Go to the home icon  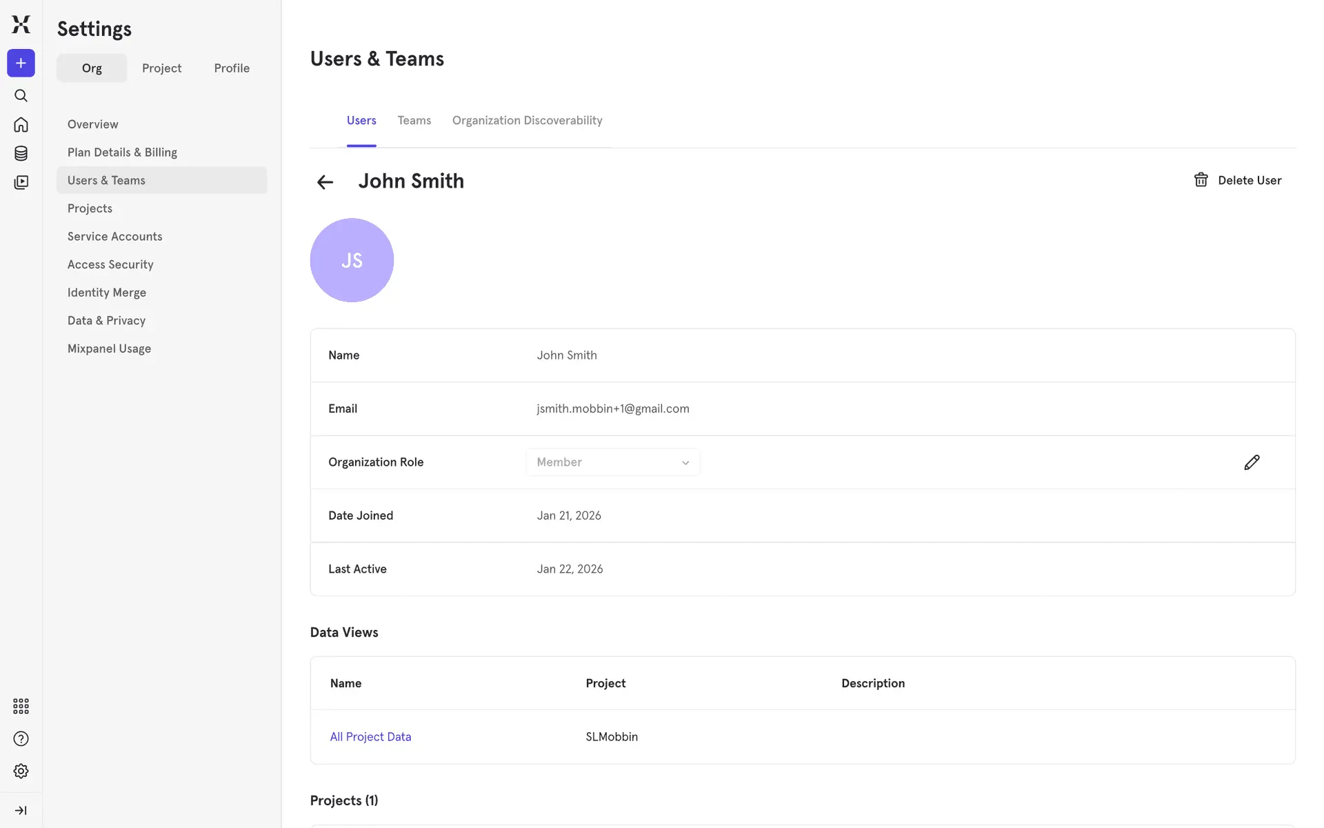coord(21,125)
